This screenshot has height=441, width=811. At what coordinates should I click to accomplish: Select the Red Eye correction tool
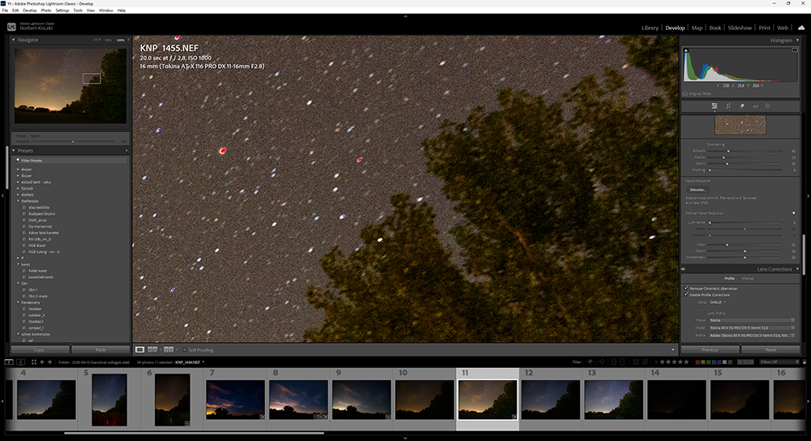755,106
